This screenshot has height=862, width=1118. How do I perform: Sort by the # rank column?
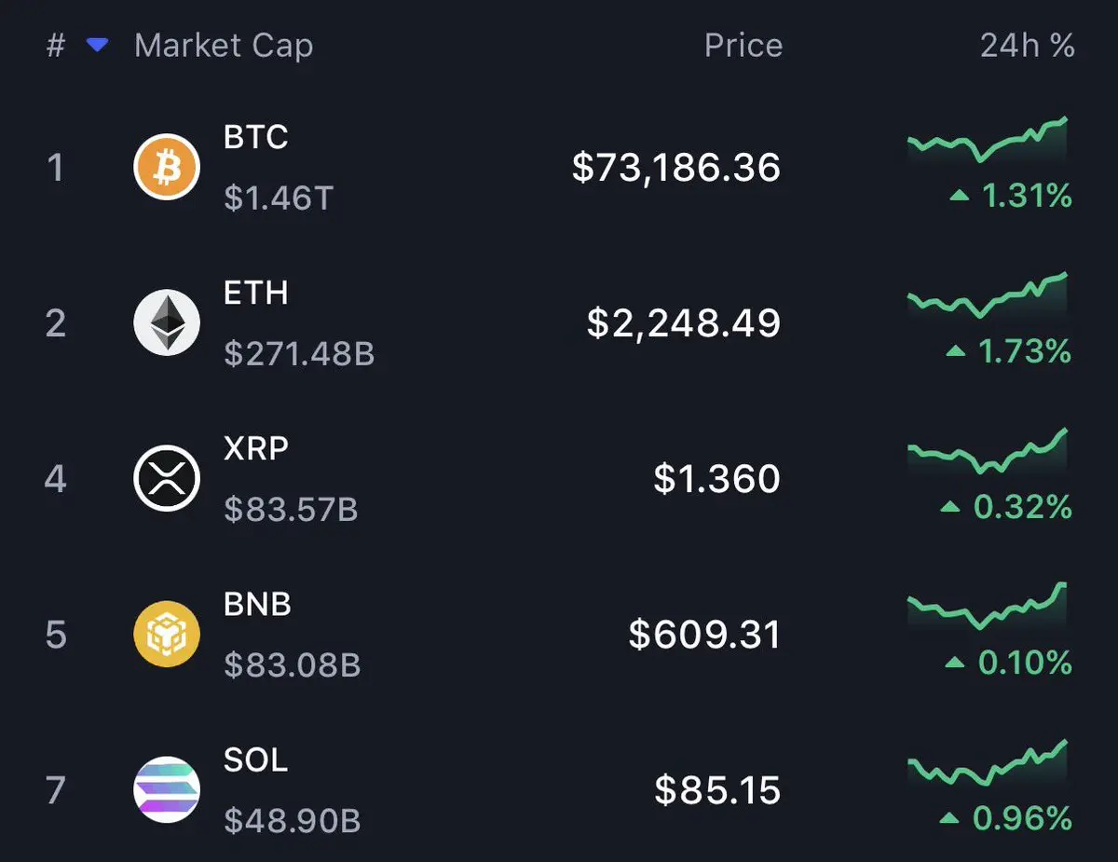point(56,46)
